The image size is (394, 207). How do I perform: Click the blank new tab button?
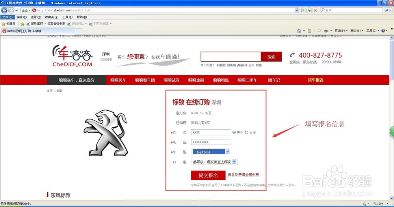[x=79, y=31]
